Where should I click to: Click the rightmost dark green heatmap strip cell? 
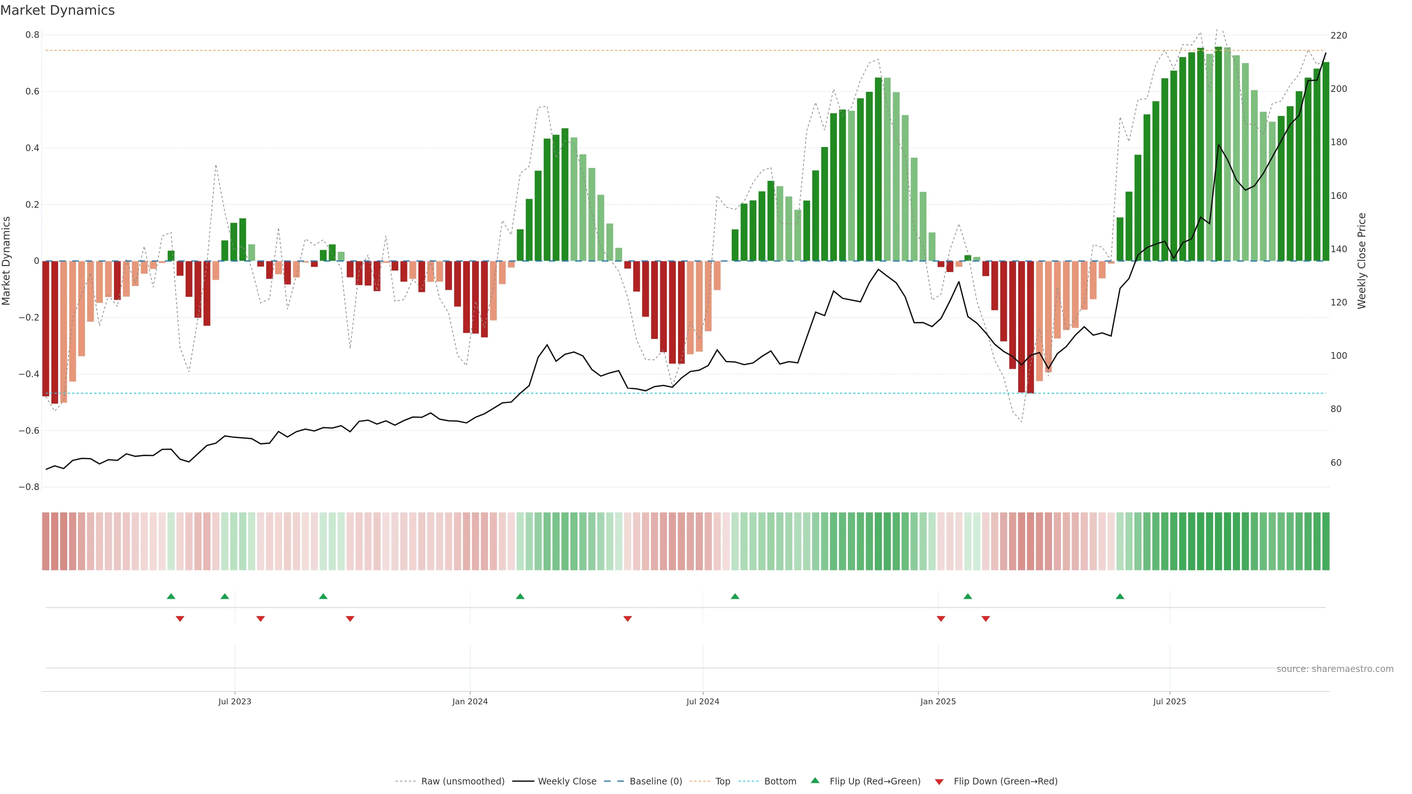coord(1325,541)
